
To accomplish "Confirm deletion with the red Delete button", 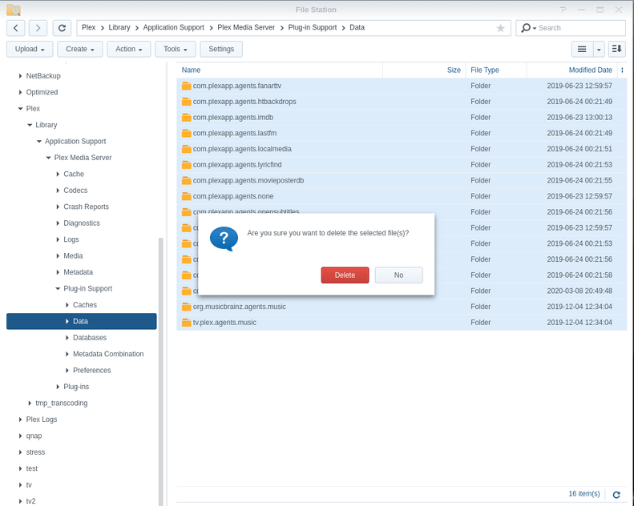I will point(345,275).
